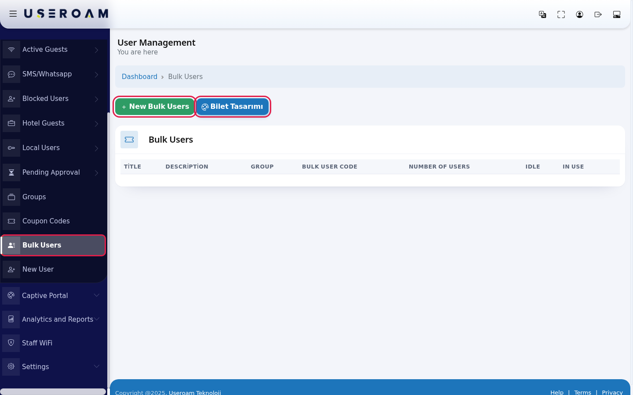Expand Analytics and Reports section
This screenshot has width=633, height=395.
click(x=53, y=319)
